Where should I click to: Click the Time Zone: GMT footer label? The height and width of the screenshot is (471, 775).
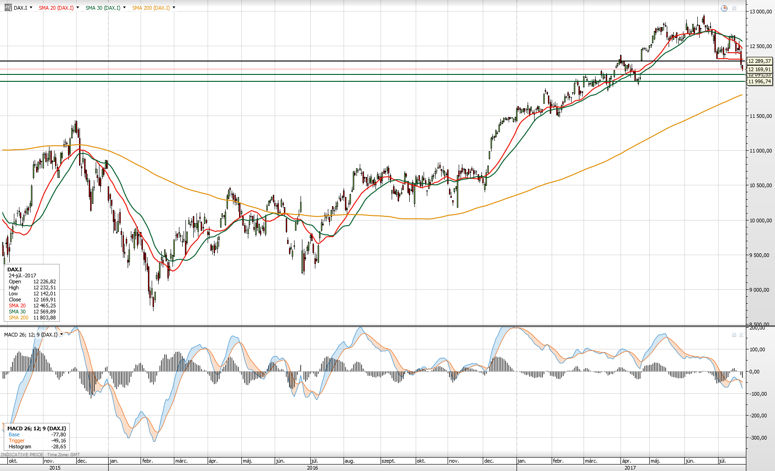64,455
